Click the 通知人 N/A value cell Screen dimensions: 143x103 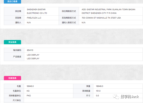[41, 23]
